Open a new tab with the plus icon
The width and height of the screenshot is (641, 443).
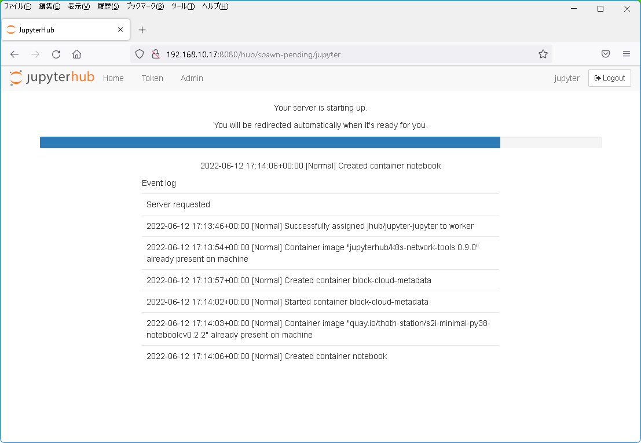[x=142, y=30]
